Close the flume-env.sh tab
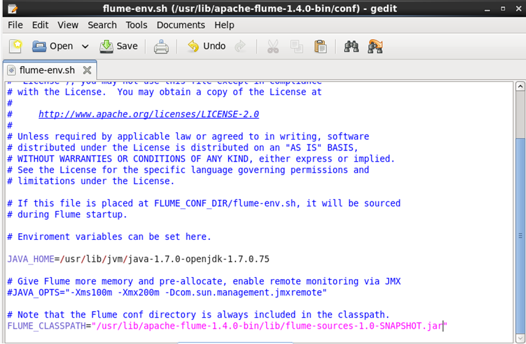 (87, 70)
